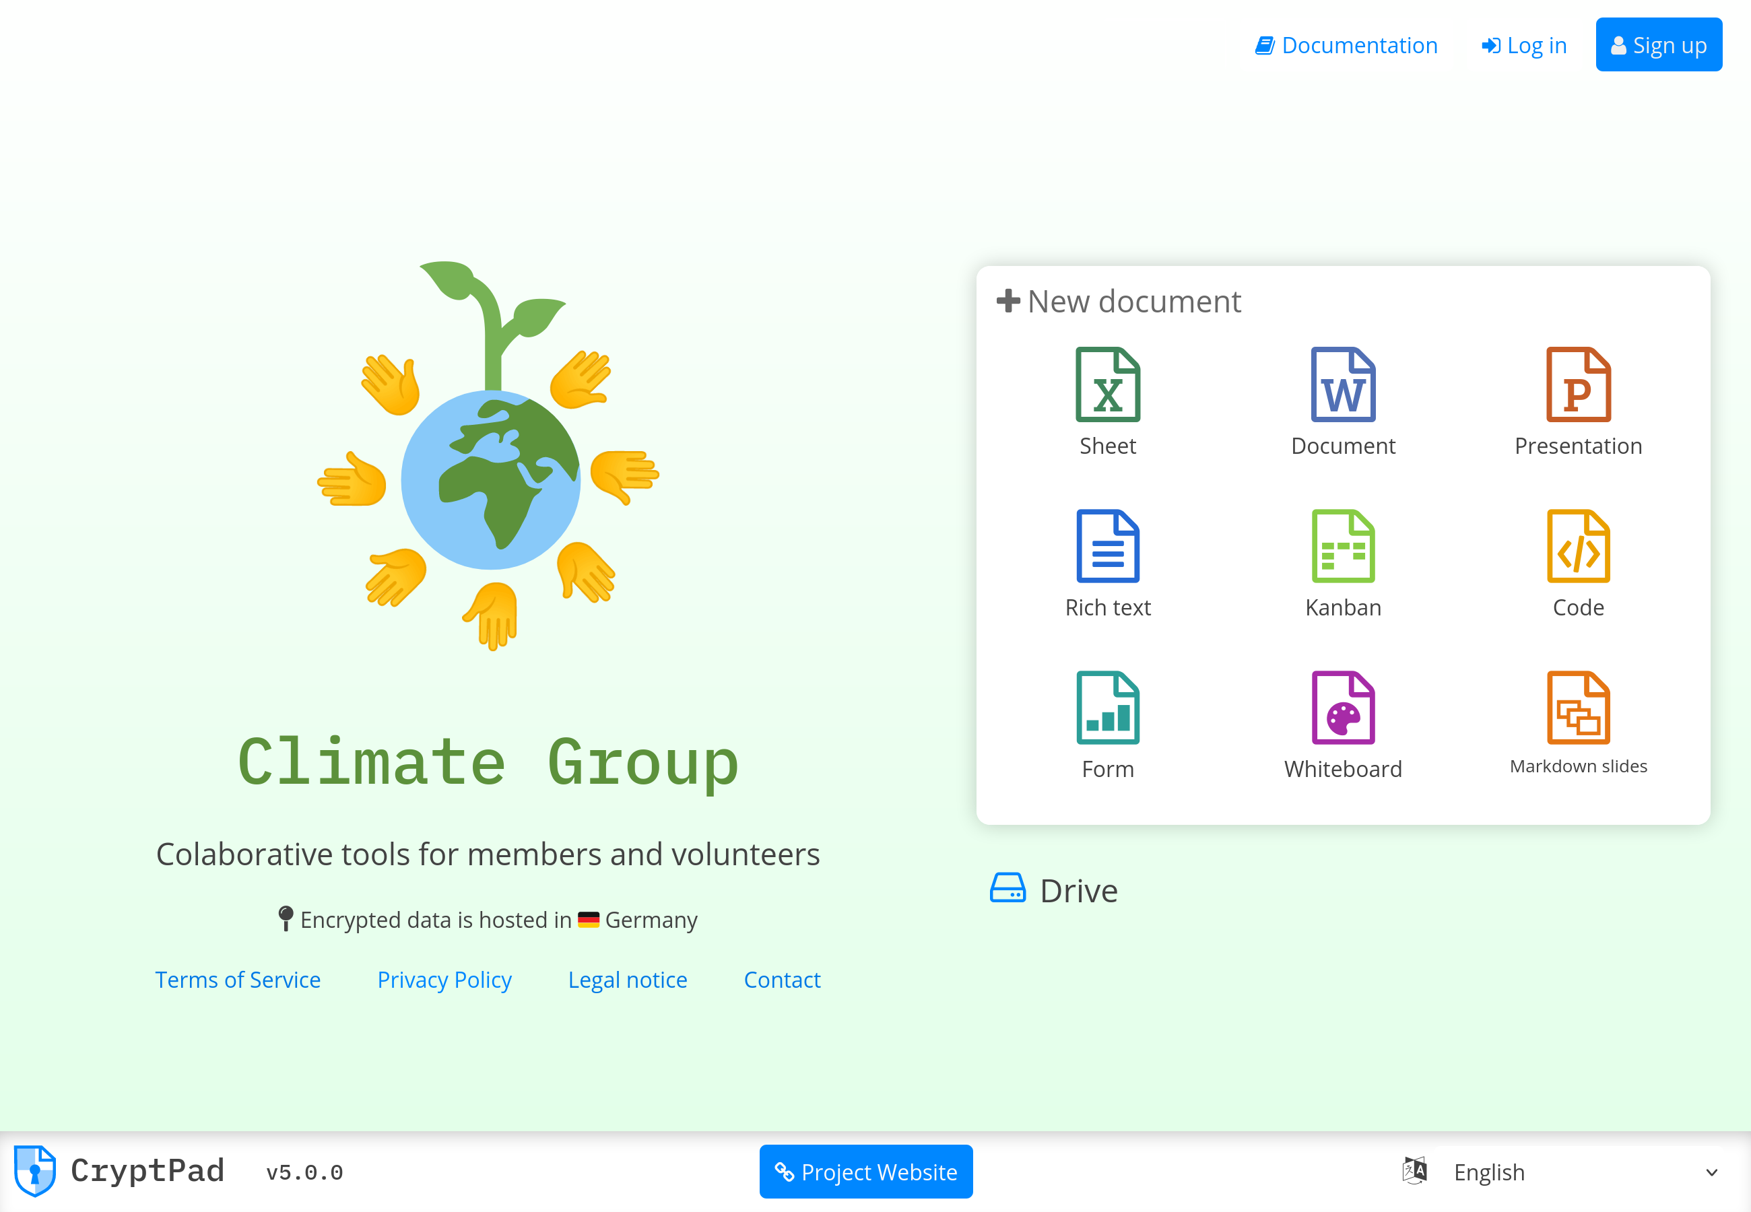
Task: Start a new Presentation
Action: pos(1578,400)
